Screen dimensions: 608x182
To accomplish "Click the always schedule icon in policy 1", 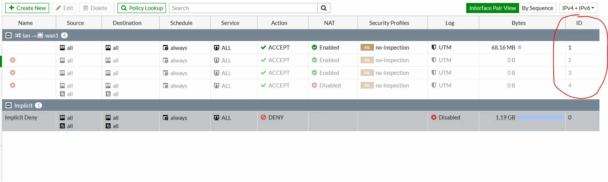I will coord(166,48).
